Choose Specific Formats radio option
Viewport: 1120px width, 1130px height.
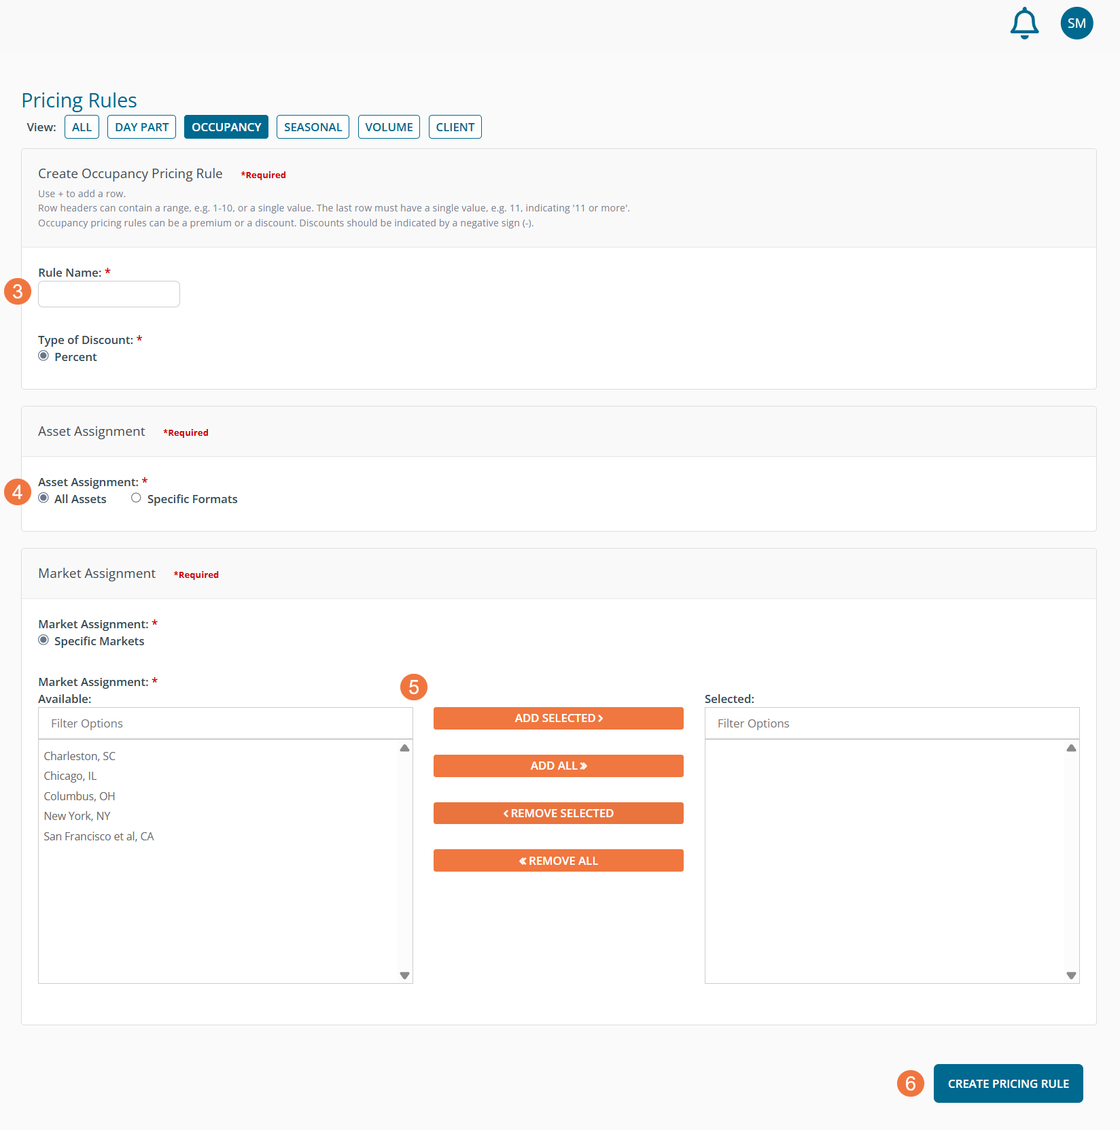pyautogui.click(x=137, y=498)
